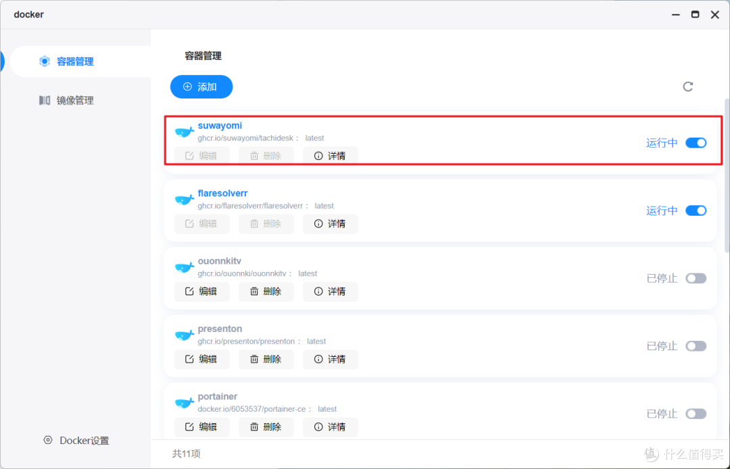The width and height of the screenshot is (730, 469).
Task: Minimize the docker window
Action: [675, 15]
